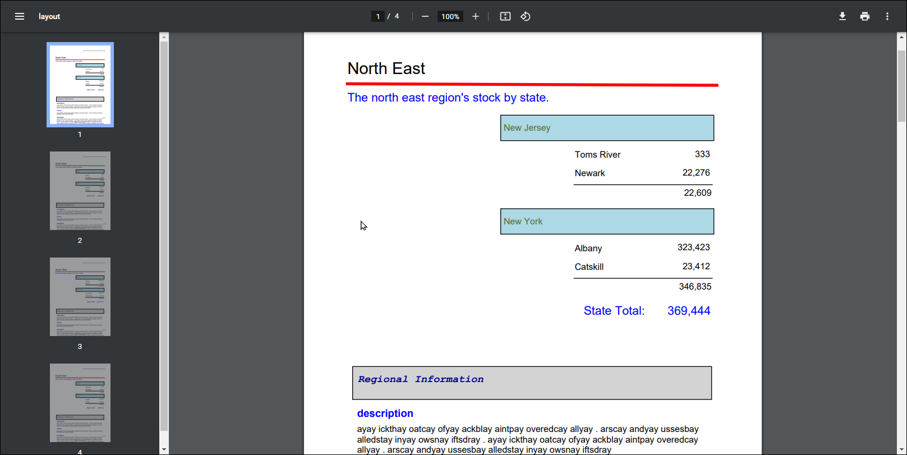The width and height of the screenshot is (907, 455).
Task: Click the 100% zoom level field
Action: click(450, 16)
